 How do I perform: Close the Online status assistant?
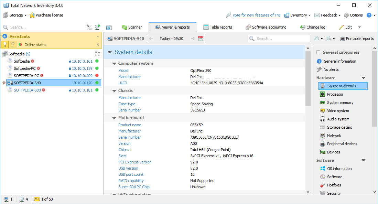98,45
